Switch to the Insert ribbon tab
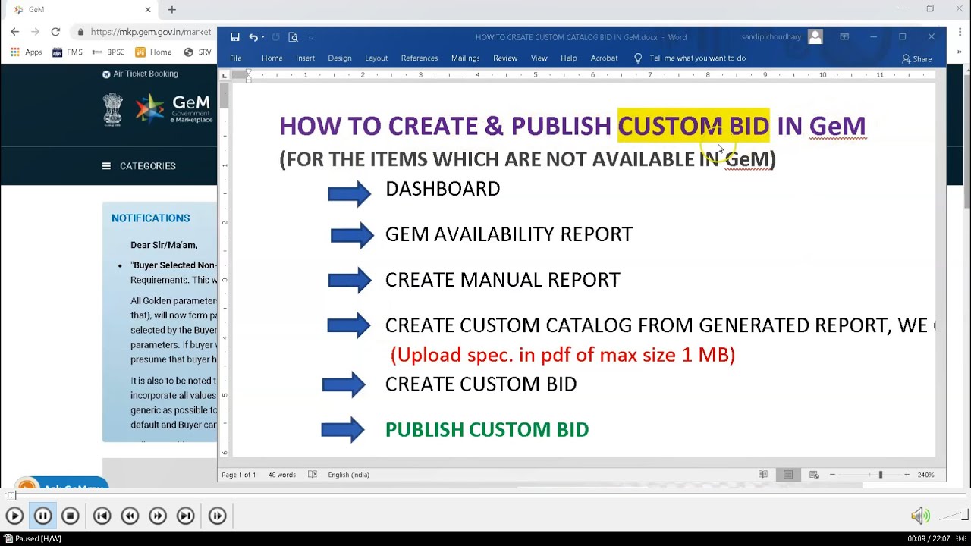This screenshot has height=546, width=971. coord(306,58)
